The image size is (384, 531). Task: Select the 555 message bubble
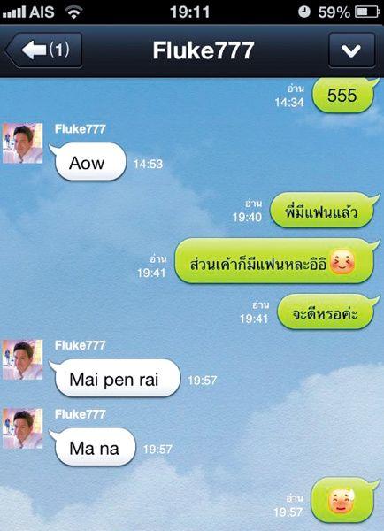pyautogui.click(x=345, y=96)
